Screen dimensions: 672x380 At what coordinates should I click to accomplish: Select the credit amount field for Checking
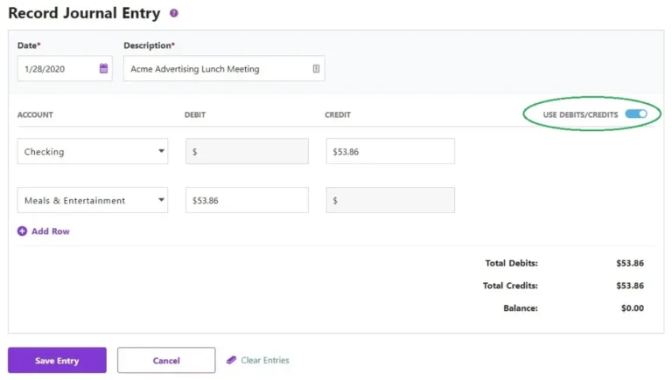pos(389,151)
